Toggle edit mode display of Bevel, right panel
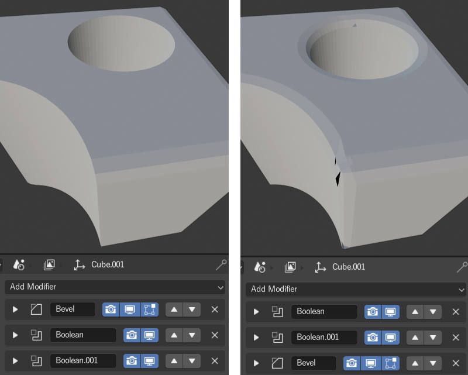The image size is (468, 375). (x=391, y=363)
